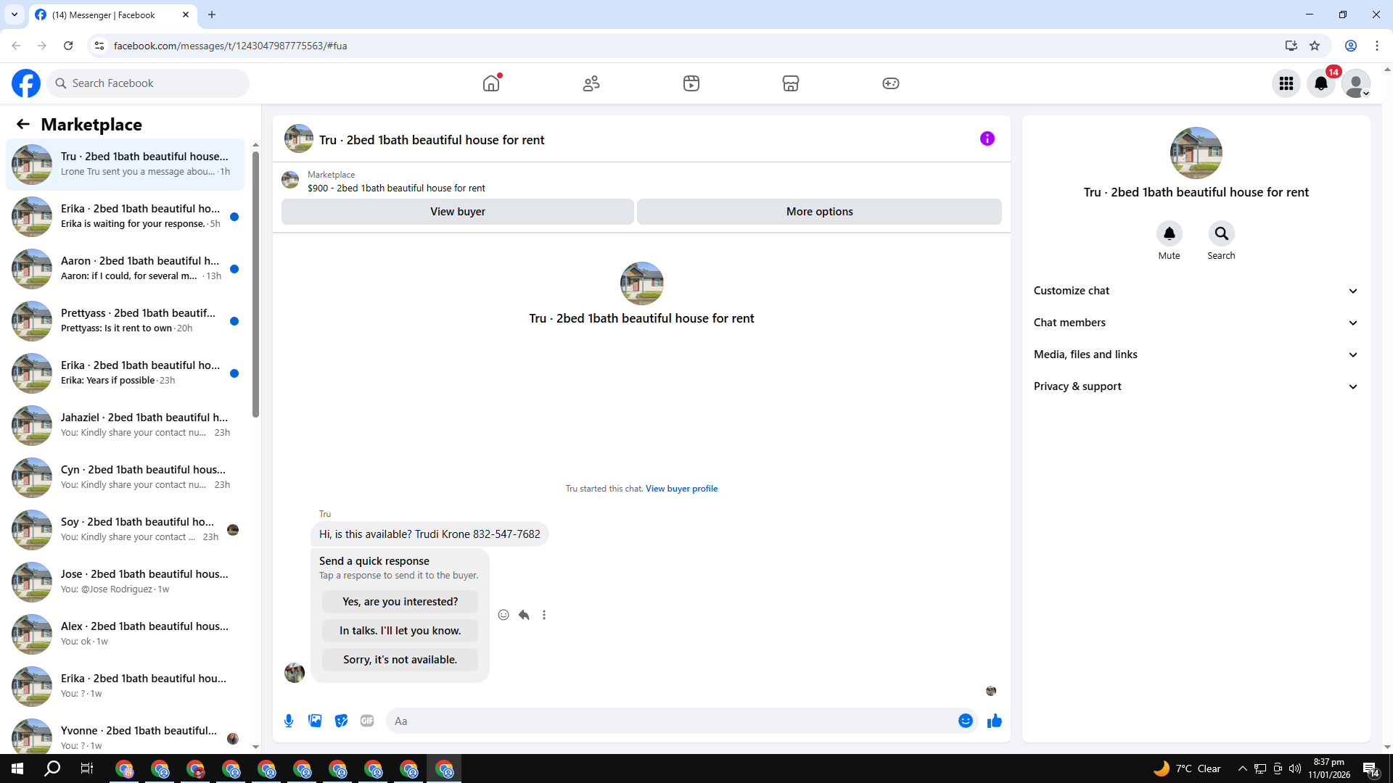1393x783 pixels.
Task: Open the Facebook Home feed icon
Action: pyautogui.click(x=491, y=83)
